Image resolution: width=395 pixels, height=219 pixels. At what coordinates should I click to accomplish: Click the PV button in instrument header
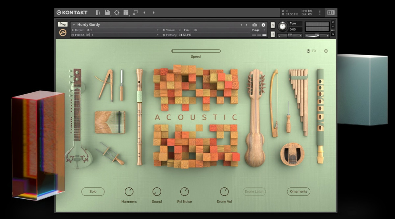coord(333,34)
